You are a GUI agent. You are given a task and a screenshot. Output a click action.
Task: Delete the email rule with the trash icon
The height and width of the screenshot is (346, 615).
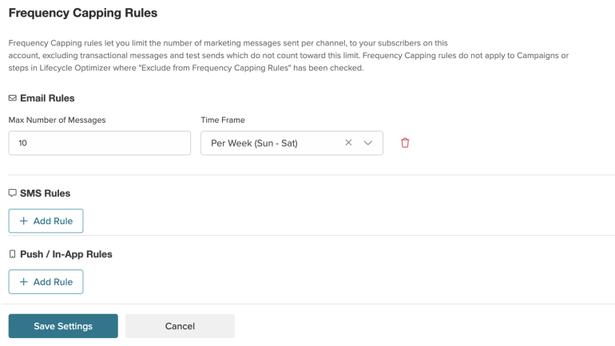pyautogui.click(x=405, y=143)
